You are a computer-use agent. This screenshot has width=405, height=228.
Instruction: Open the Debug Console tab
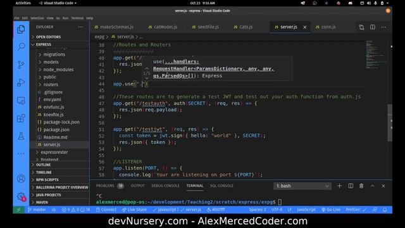(x=165, y=186)
